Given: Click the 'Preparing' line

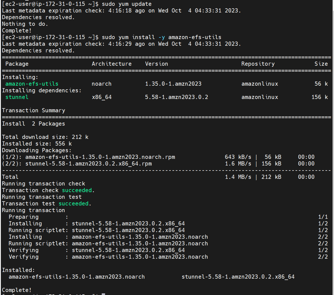Looking at the screenshot, I should (x=168, y=217).
